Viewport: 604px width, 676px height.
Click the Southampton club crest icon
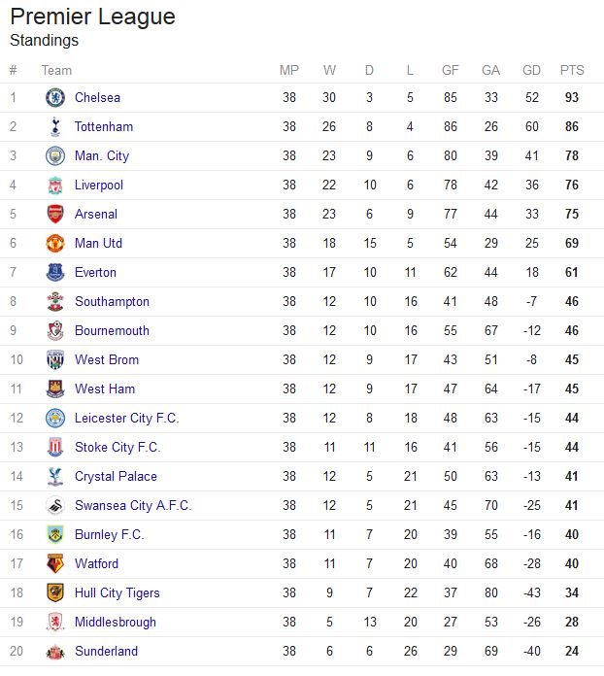tap(55, 301)
